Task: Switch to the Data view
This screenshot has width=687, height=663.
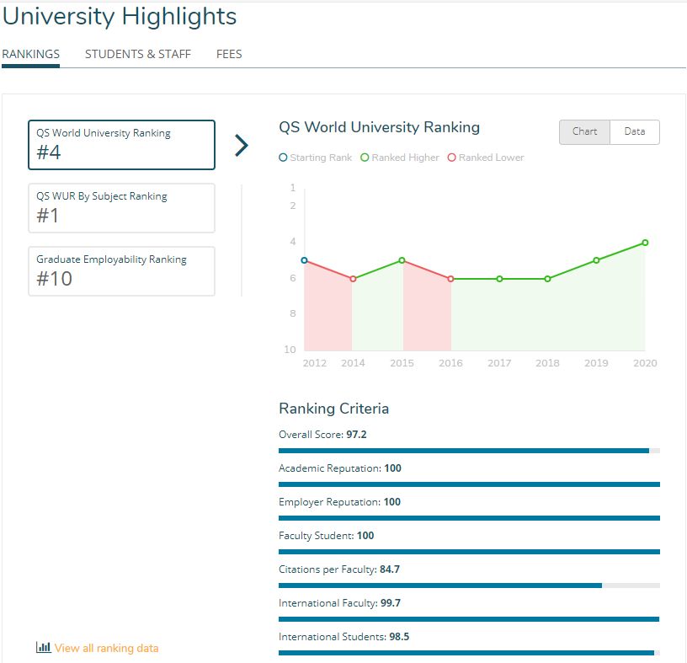Action: 635,131
